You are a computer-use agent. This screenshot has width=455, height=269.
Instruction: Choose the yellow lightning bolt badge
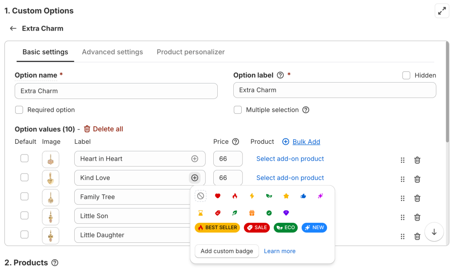coord(252,196)
